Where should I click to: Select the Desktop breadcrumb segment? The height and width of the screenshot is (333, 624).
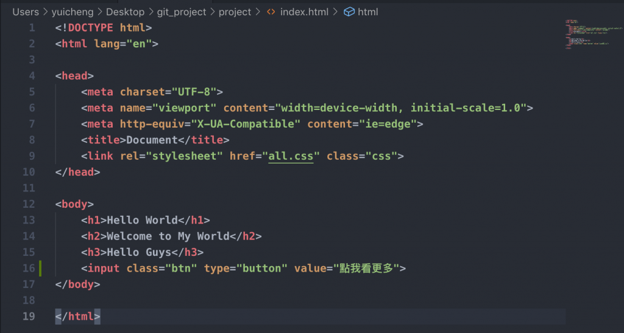(125, 12)
